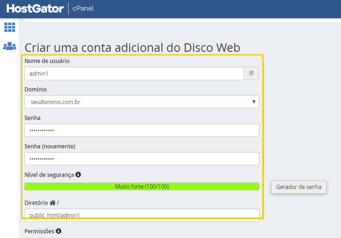Open the User Manager people icon
341x238 pixels.
coord(10,46)
